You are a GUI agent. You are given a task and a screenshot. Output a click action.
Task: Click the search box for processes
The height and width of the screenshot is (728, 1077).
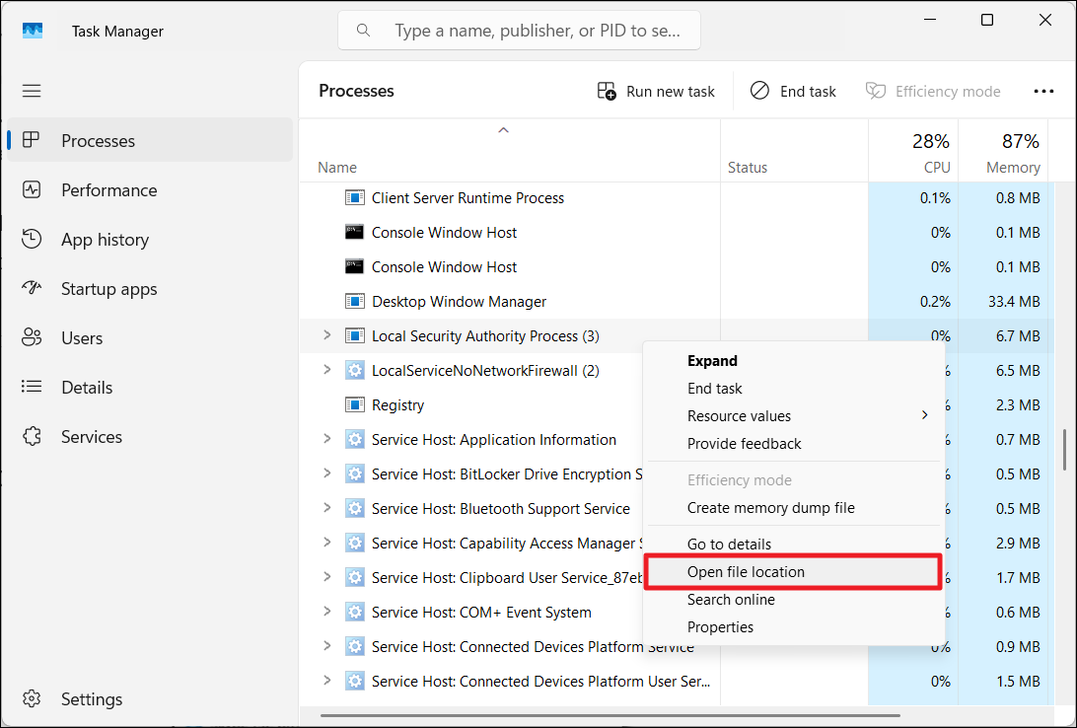pos(520,31)
